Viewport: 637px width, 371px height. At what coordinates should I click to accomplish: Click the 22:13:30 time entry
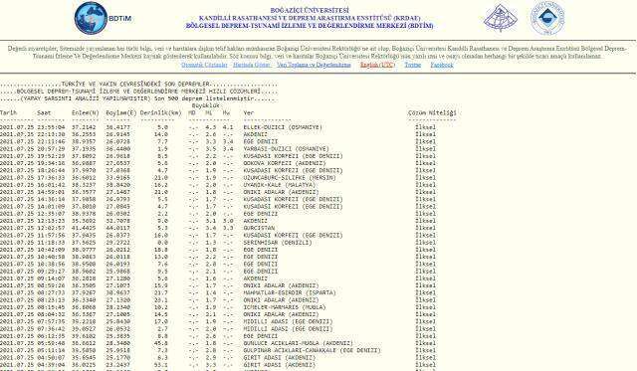click(51, 134)
